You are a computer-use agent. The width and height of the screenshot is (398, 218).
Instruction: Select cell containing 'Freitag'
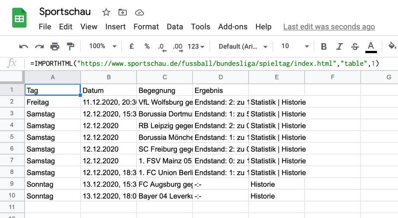point(52,102)
